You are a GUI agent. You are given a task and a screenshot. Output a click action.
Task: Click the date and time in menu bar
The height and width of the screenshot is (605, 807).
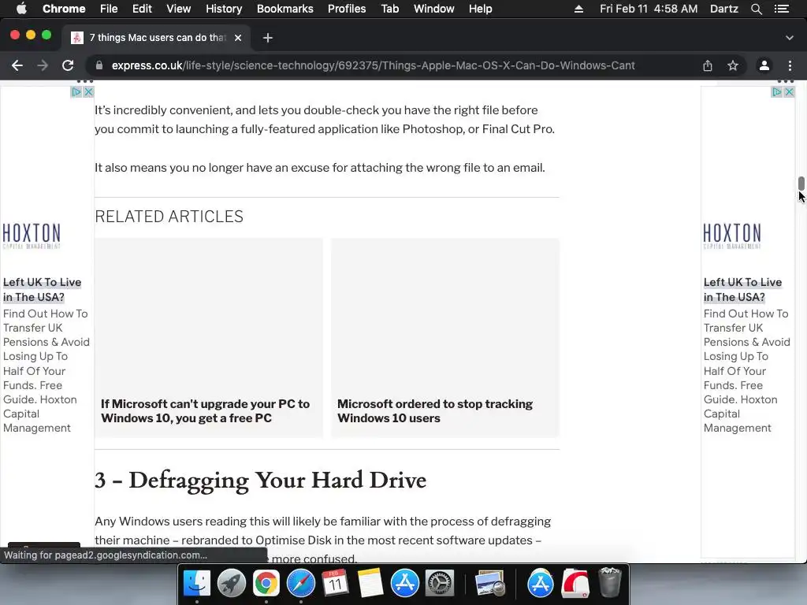[x=649, y=9]
